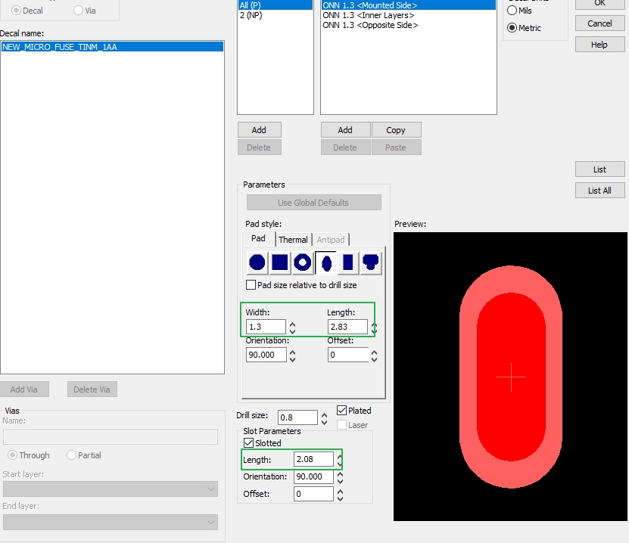Click the pad Width spinner arrows
Image resolution: width=629 pixels, height=543 pixels.
coord(292,327)
